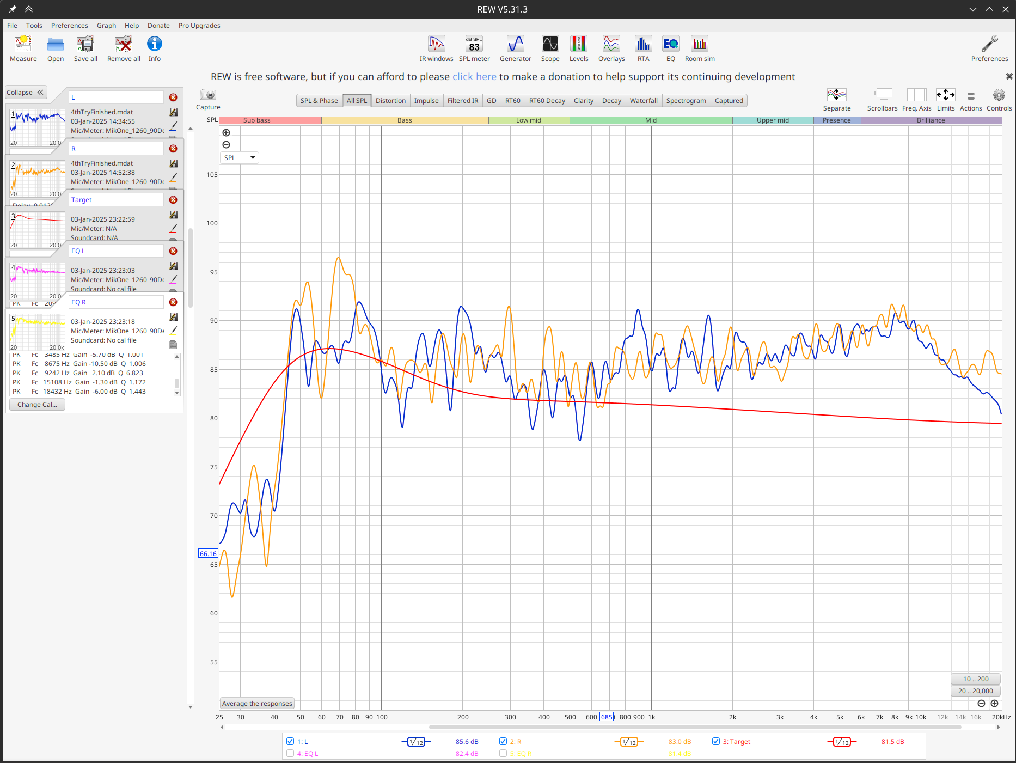Viewport: 1016px width, 763px height.
Task: Switch to the Distortion tab
Action: pyautogui.click(x=390, y=101)
